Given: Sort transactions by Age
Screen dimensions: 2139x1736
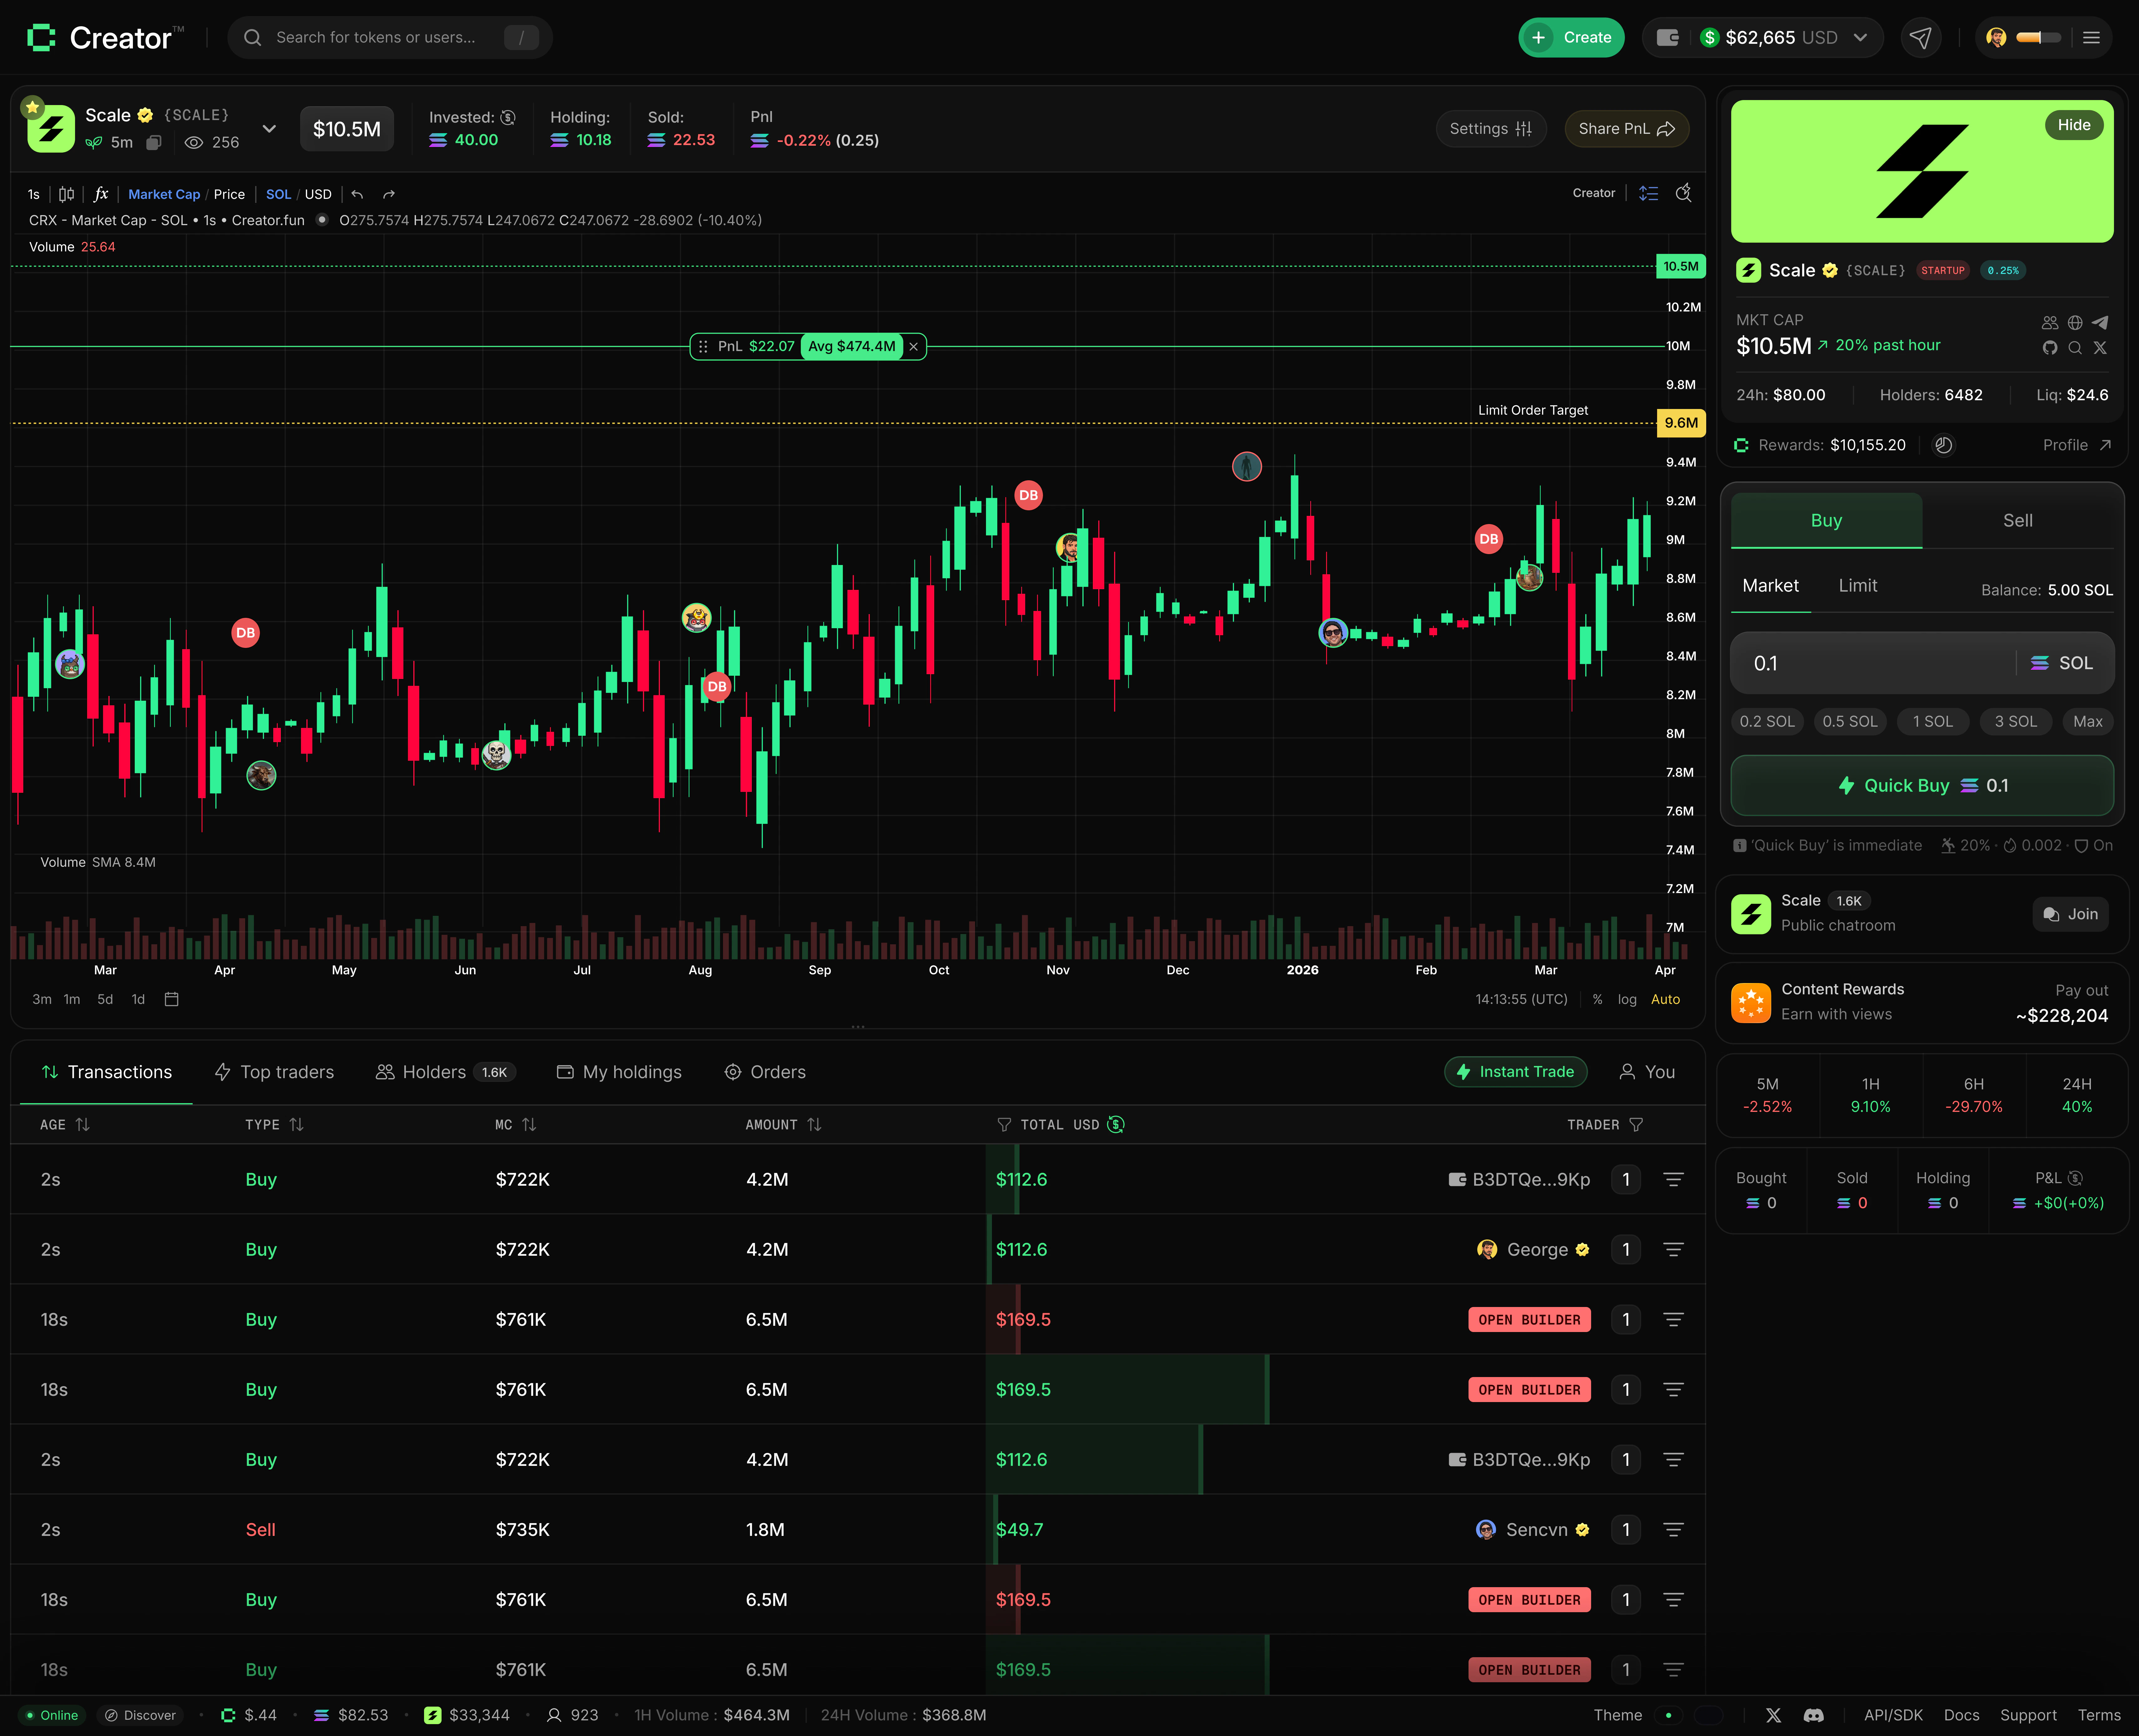Looking at the screenshot, I should tap(65, 1125).
